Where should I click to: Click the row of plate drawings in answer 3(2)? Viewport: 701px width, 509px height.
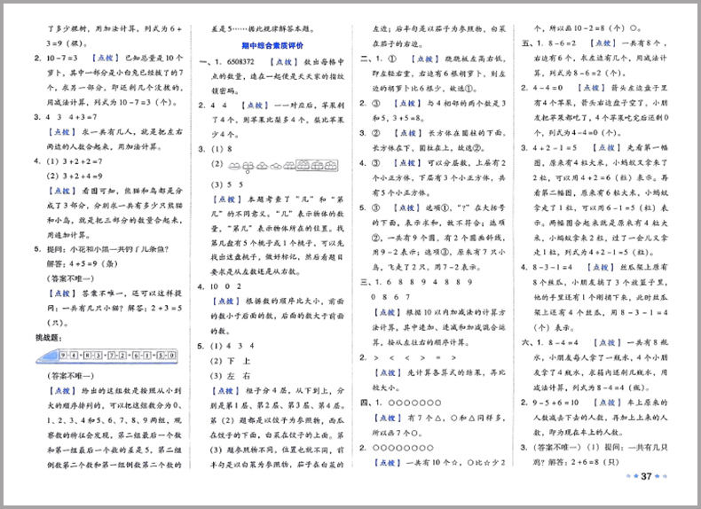tap(282, 165)
